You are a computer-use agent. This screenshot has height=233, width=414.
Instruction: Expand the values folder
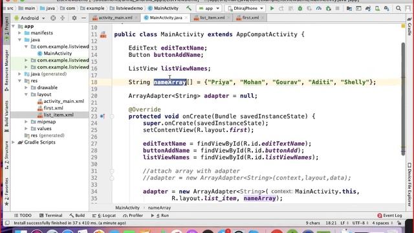[x=26, y=129]
